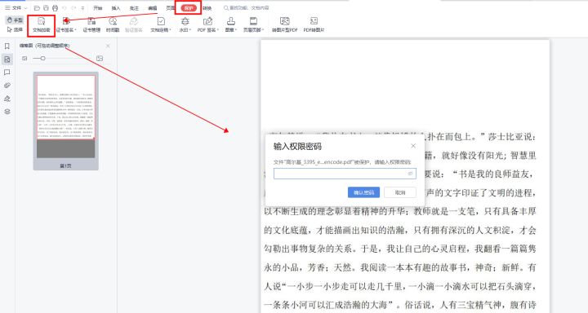This screenshot has width=588, height=313.
Task: Open the 水印 watermark dropdown
Action: tap(185, 24)
